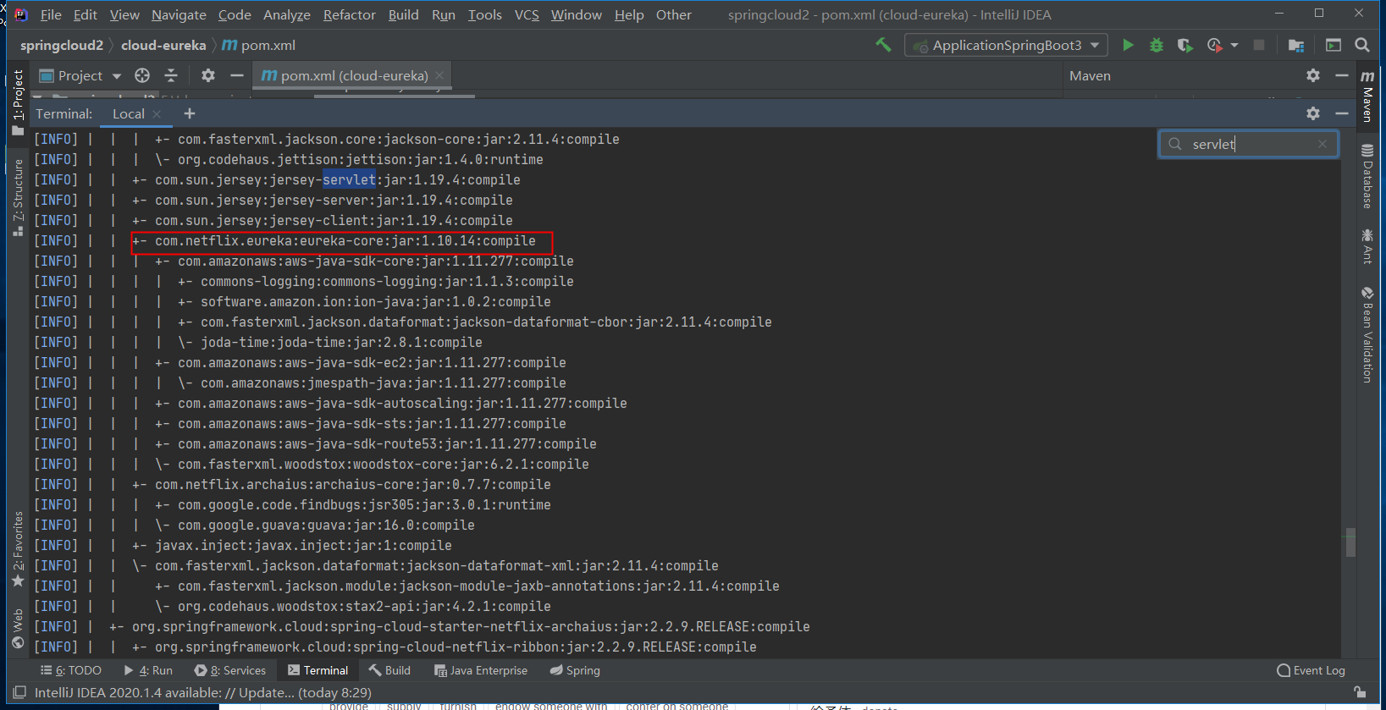This screenshot has width=1386, height=710.
Task: Click the lock icon in the status bar
Action: click(1360, 692)
